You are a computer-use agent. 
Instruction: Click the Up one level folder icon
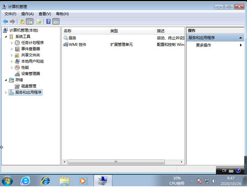23,22
